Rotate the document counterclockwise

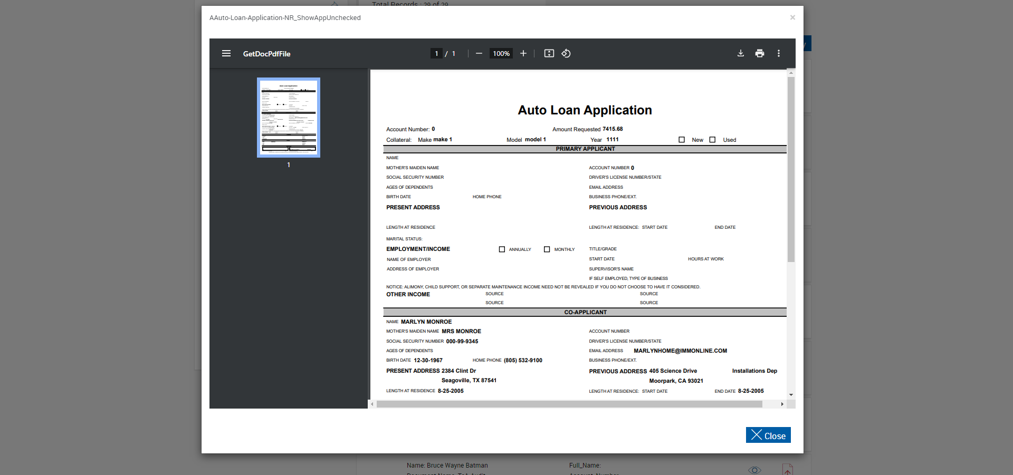pyautogui.click(x=566, y=53)
